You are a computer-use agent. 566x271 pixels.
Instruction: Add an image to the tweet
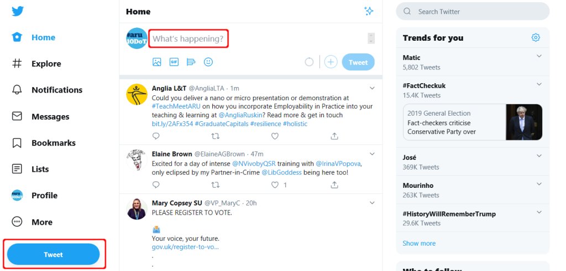click(156, 62)
